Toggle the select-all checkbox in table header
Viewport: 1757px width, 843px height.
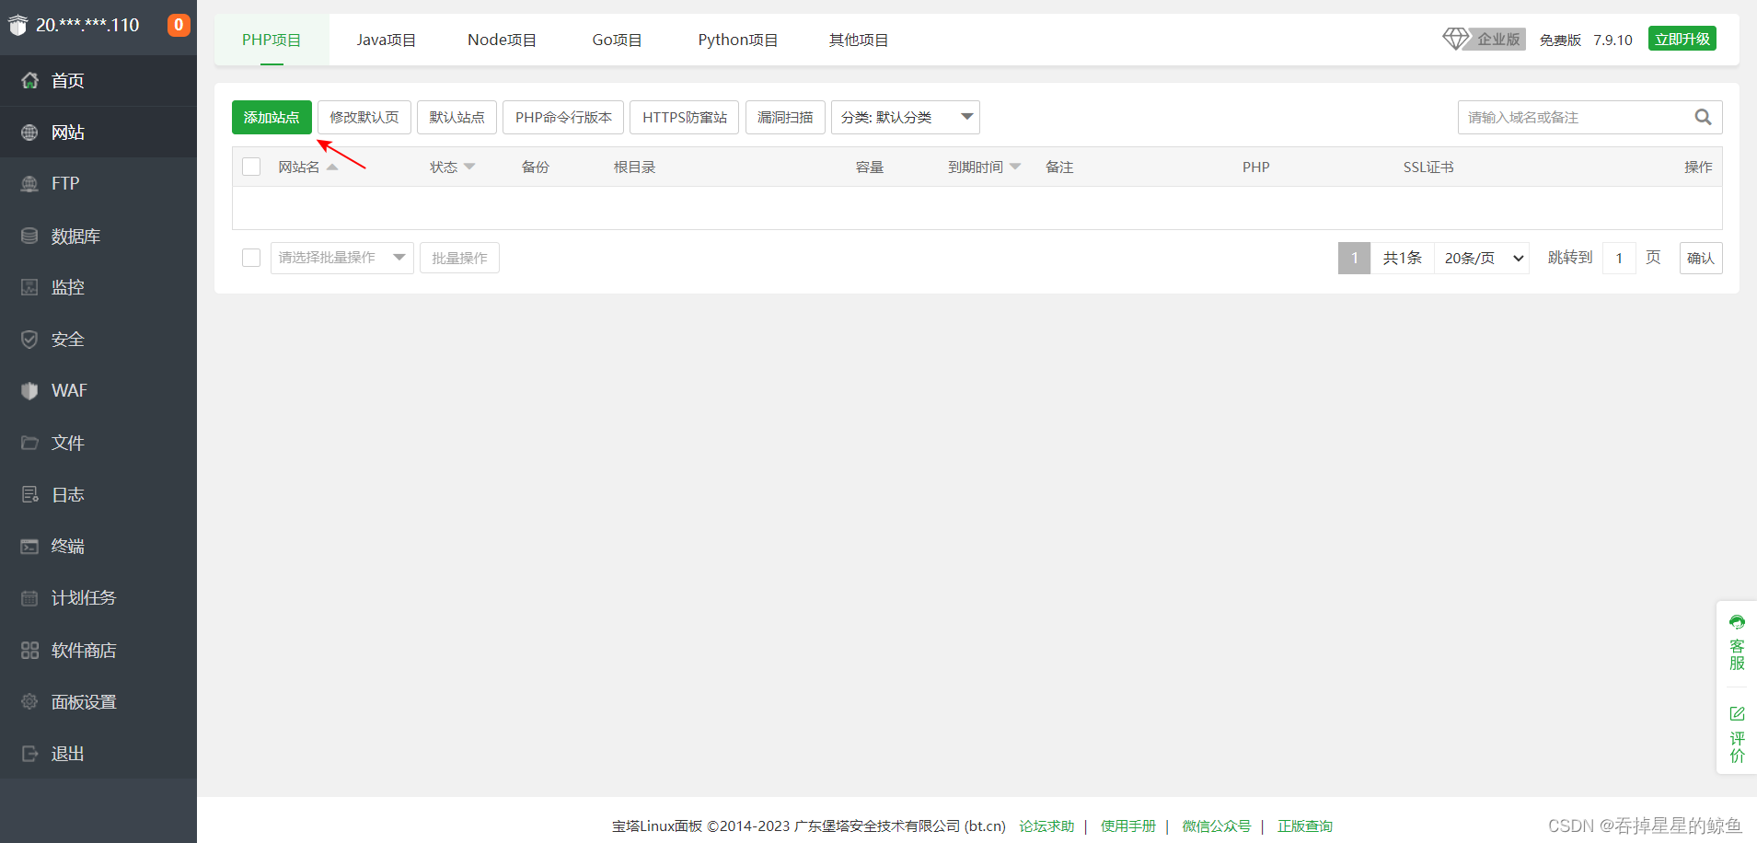251,167
